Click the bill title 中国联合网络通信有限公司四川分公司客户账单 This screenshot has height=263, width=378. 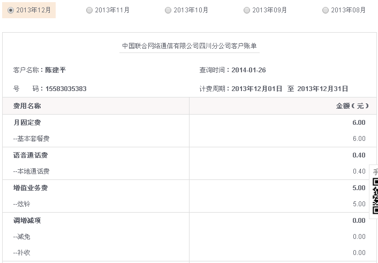click(190, 46)
